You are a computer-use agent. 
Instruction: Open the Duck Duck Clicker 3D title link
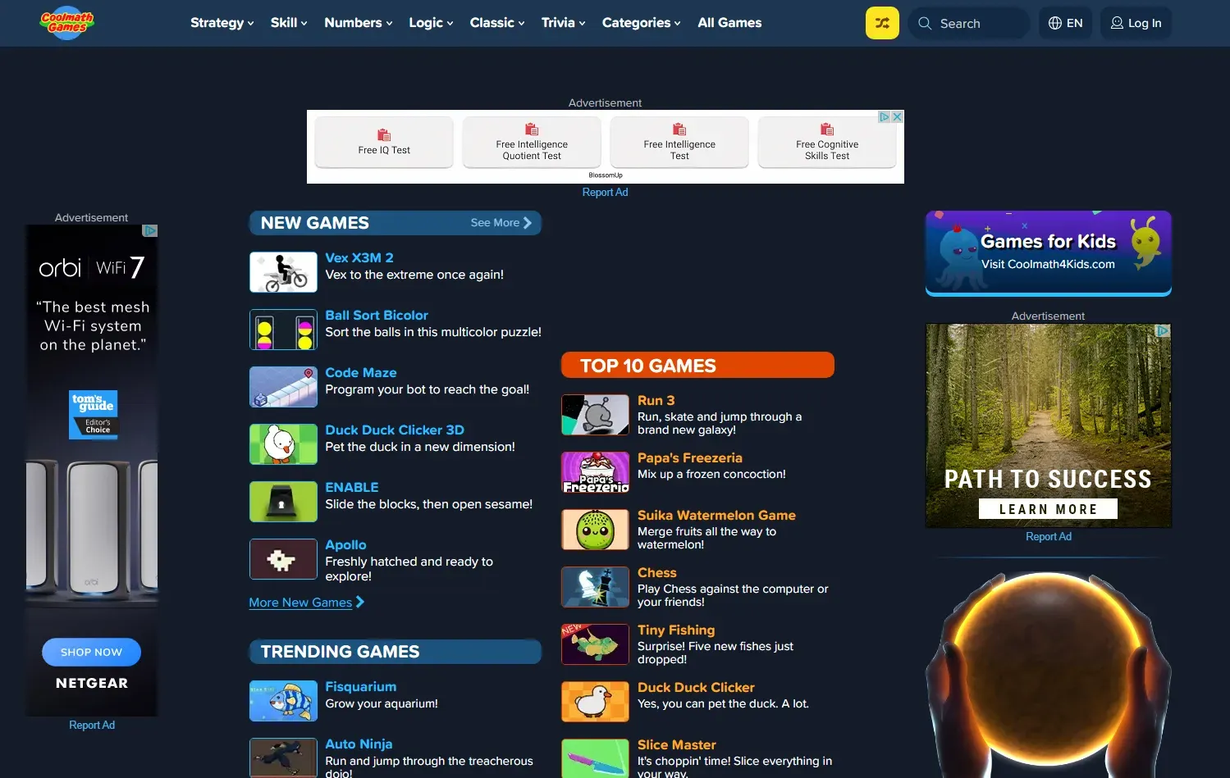[x=395, y=430]
